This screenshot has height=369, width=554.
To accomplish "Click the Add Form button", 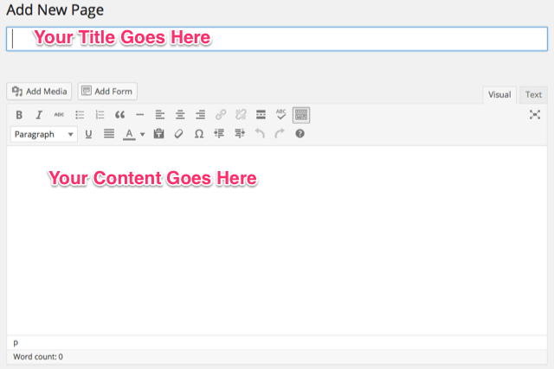I will coord(107,92).
